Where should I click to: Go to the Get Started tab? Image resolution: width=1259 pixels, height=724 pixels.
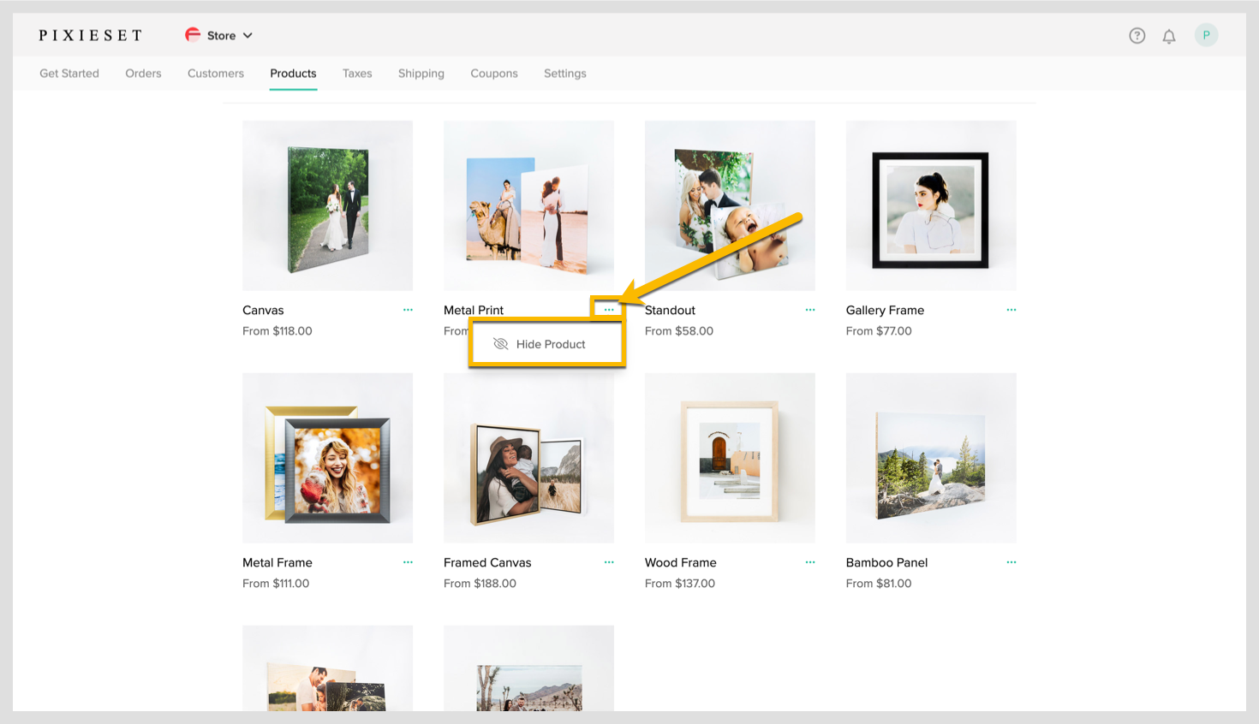click(x=69, y=74)
